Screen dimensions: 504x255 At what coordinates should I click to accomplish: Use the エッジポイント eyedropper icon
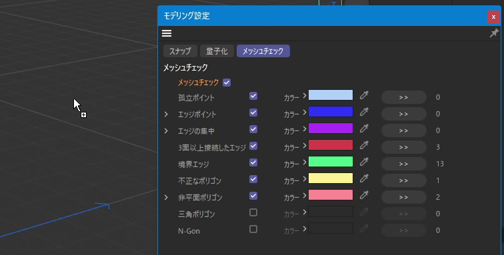[x=364, y=112]
